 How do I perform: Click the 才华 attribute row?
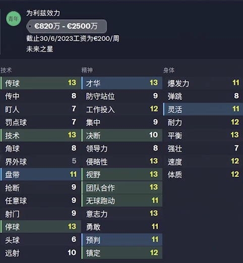[122, 83]
